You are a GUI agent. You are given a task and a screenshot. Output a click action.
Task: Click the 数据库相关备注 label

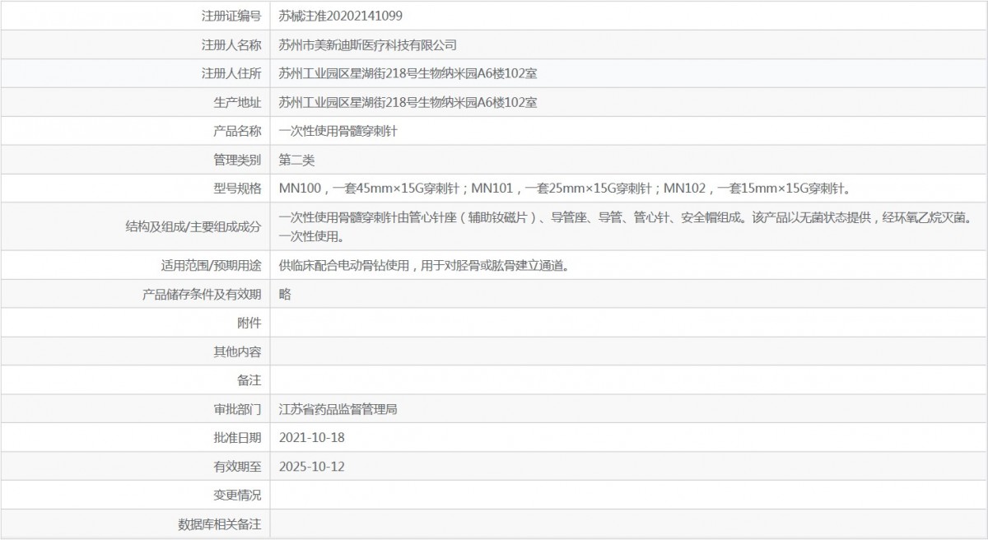tap(220, 524)
